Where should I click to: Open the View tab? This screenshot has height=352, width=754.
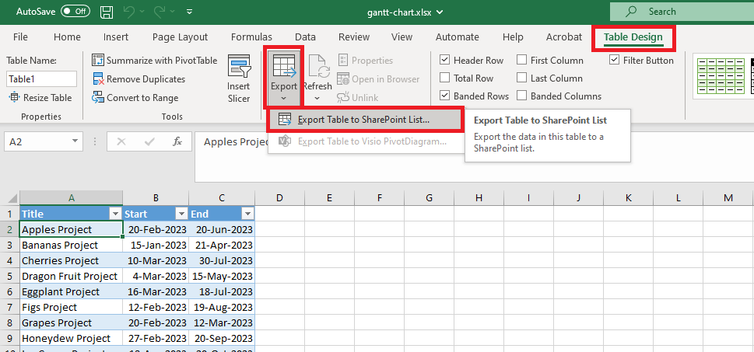click(402, 37)
